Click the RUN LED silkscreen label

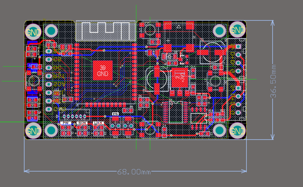[82, 123]
